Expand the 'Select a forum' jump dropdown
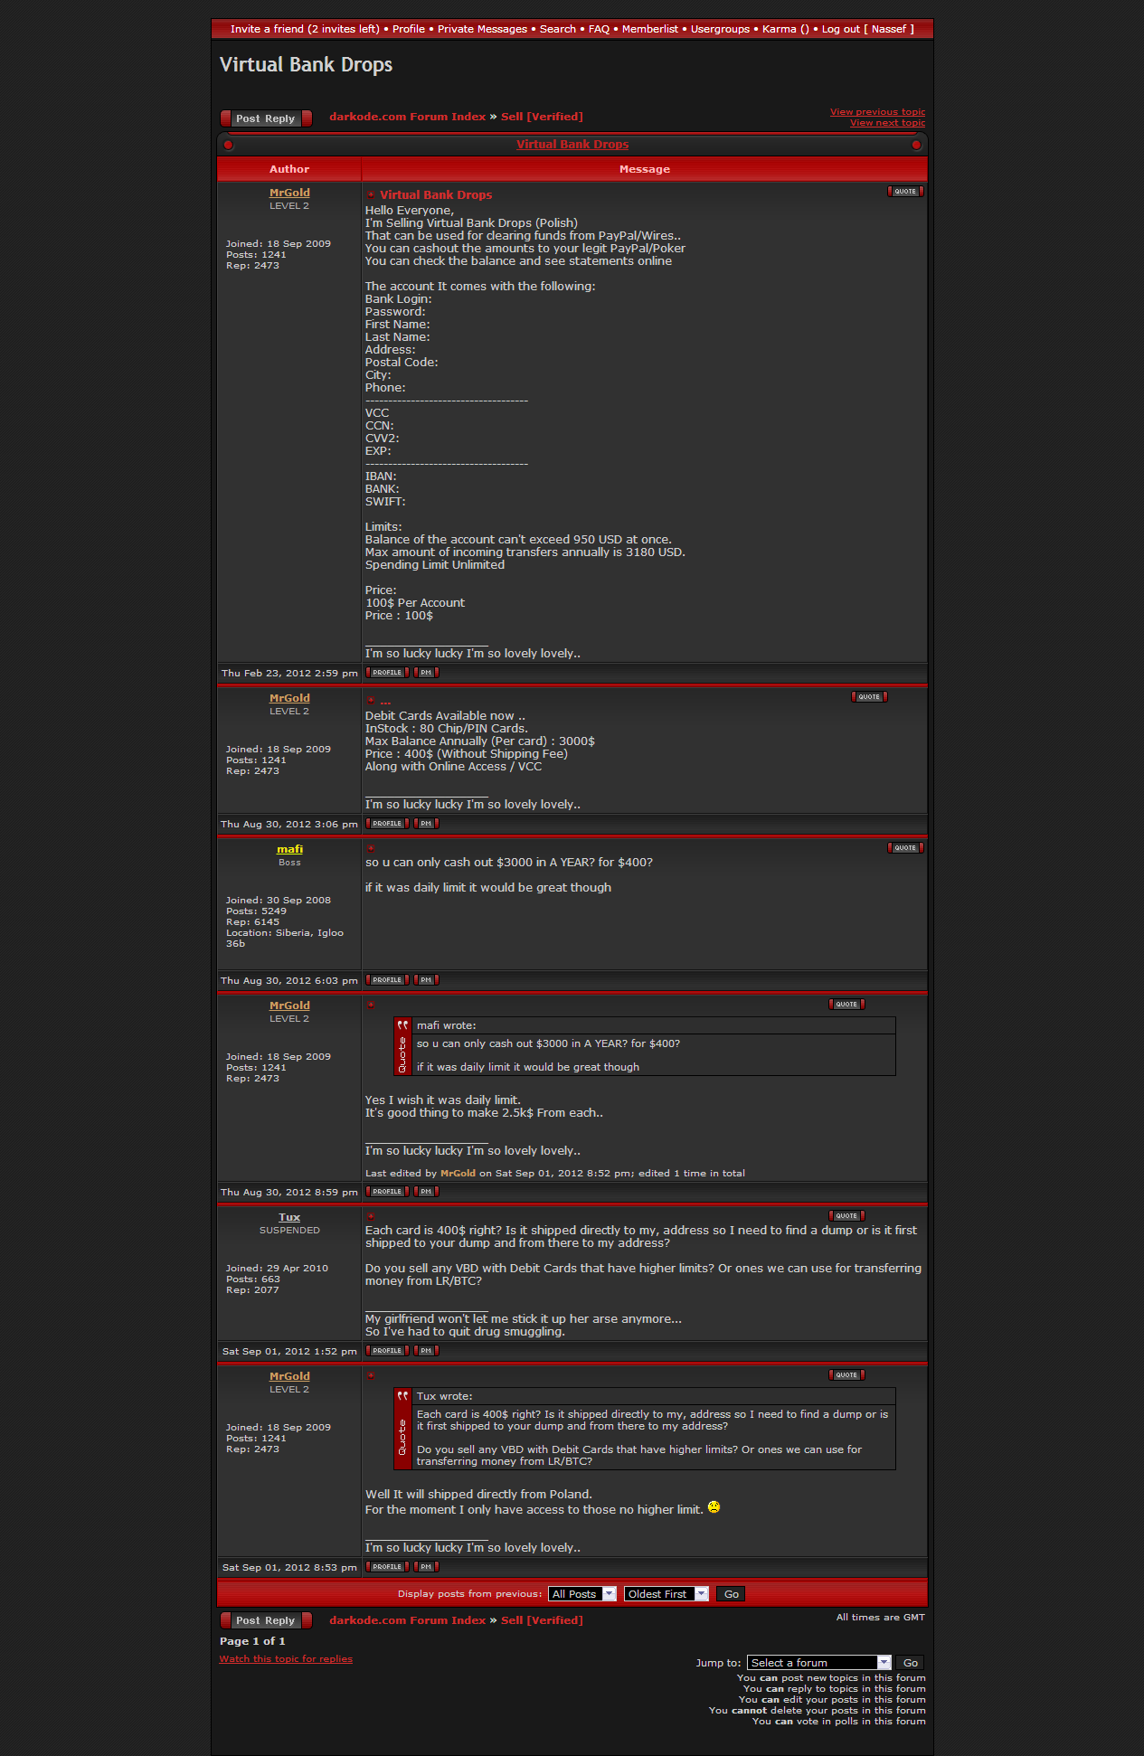The height and width of the screenshot is (1756, 1144). pos(818,1663)
